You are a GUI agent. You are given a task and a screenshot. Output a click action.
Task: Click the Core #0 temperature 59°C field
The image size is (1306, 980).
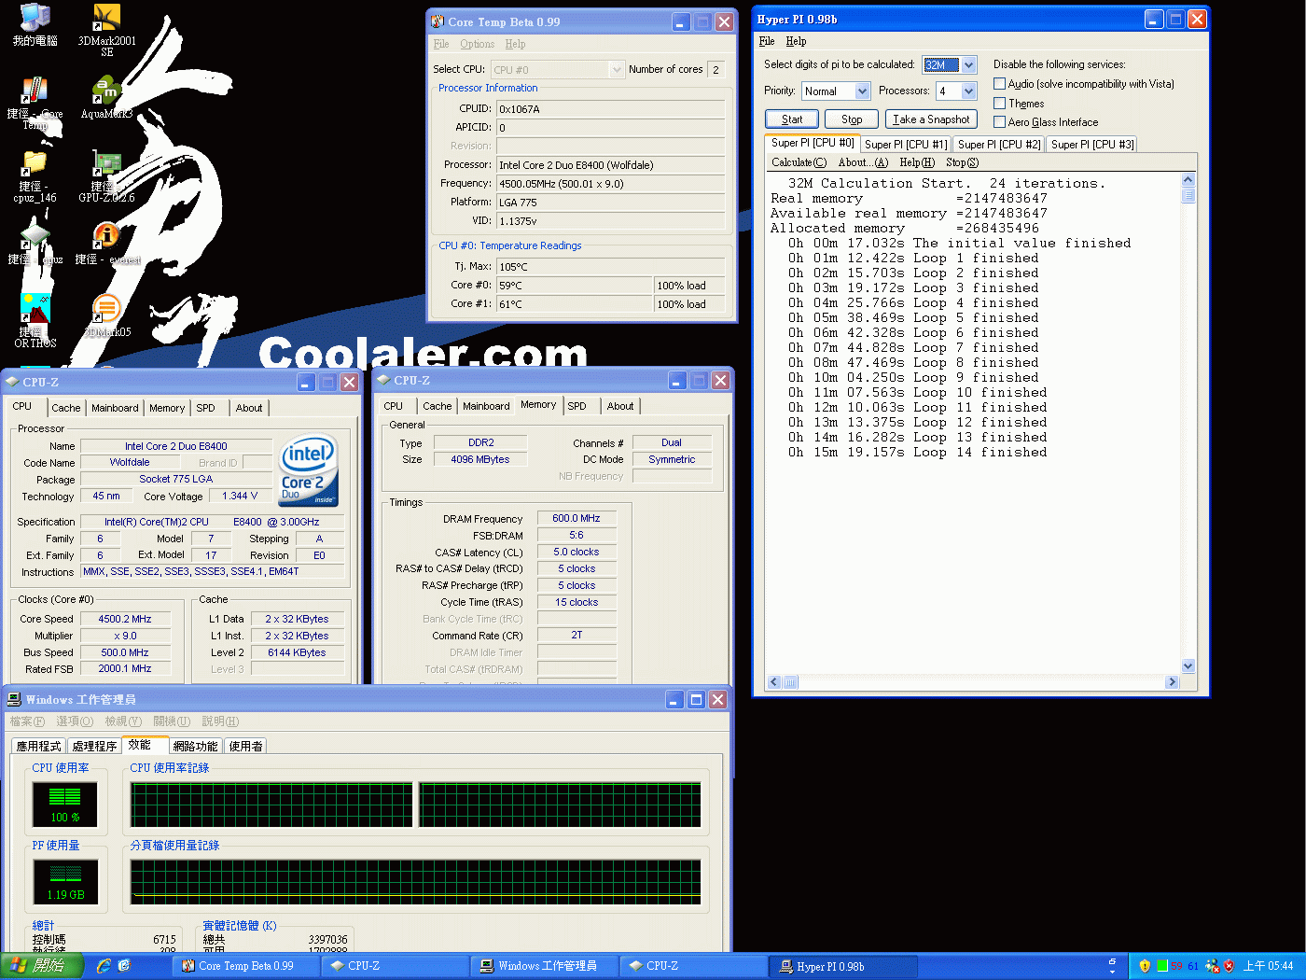tap(575, 285)
